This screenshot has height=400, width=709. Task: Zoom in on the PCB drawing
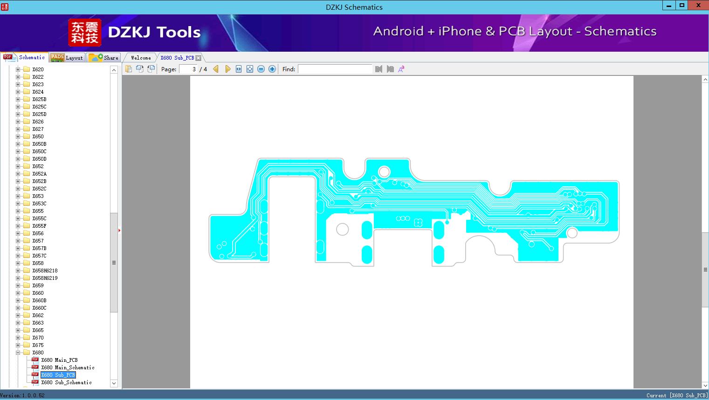pyautogui.click(x=272, y=69)
